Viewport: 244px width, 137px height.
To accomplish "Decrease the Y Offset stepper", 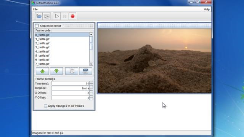I will (91, 99).
